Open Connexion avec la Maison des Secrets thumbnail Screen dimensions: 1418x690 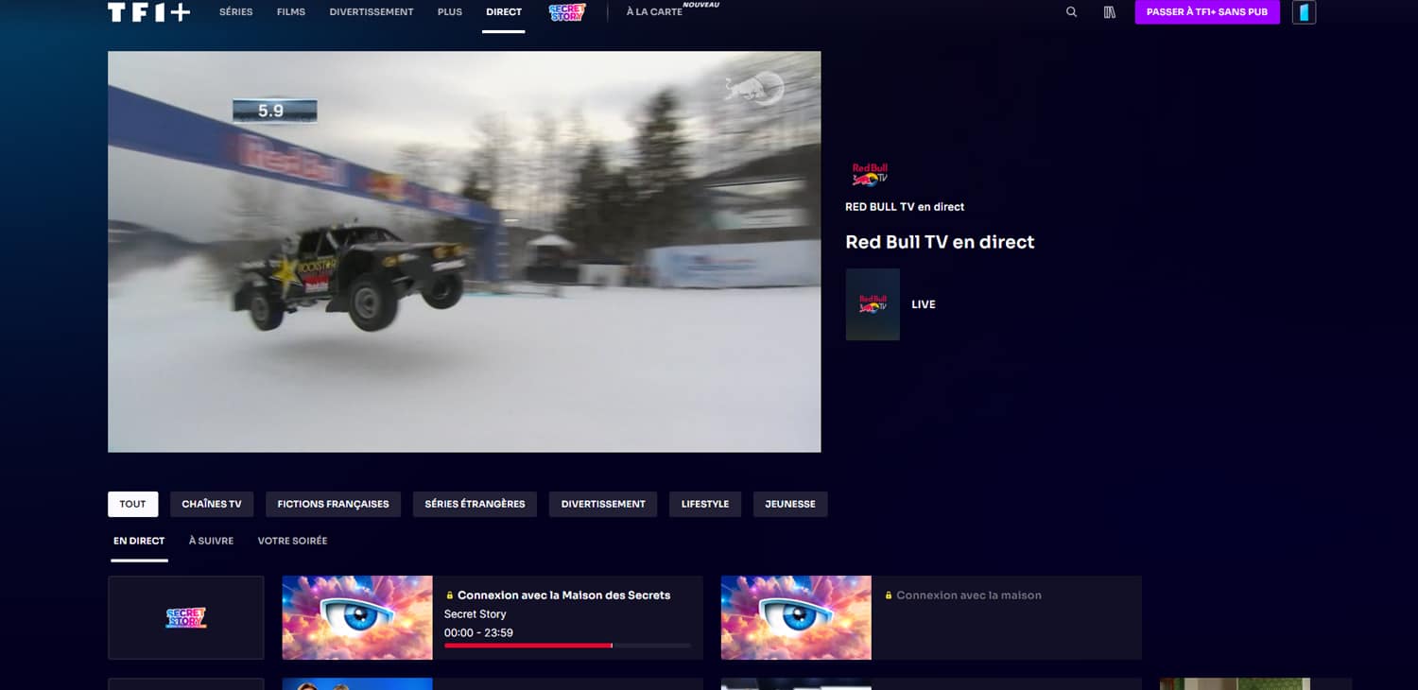357,617
